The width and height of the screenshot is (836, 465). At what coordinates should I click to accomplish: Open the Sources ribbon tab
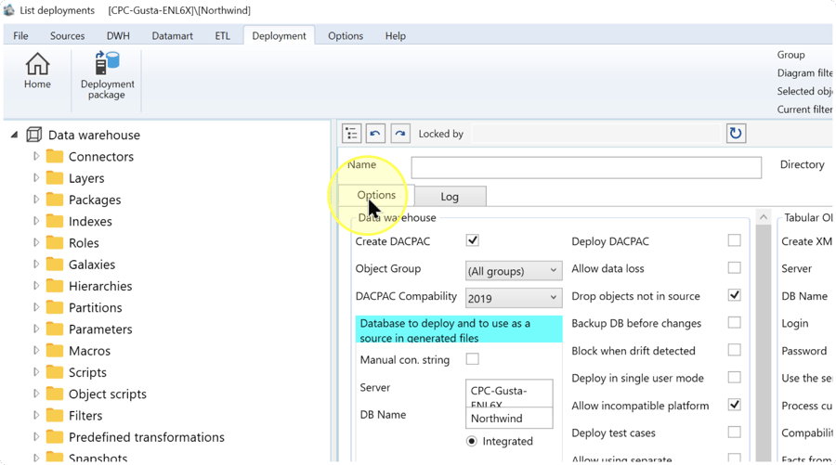(67, 35)
